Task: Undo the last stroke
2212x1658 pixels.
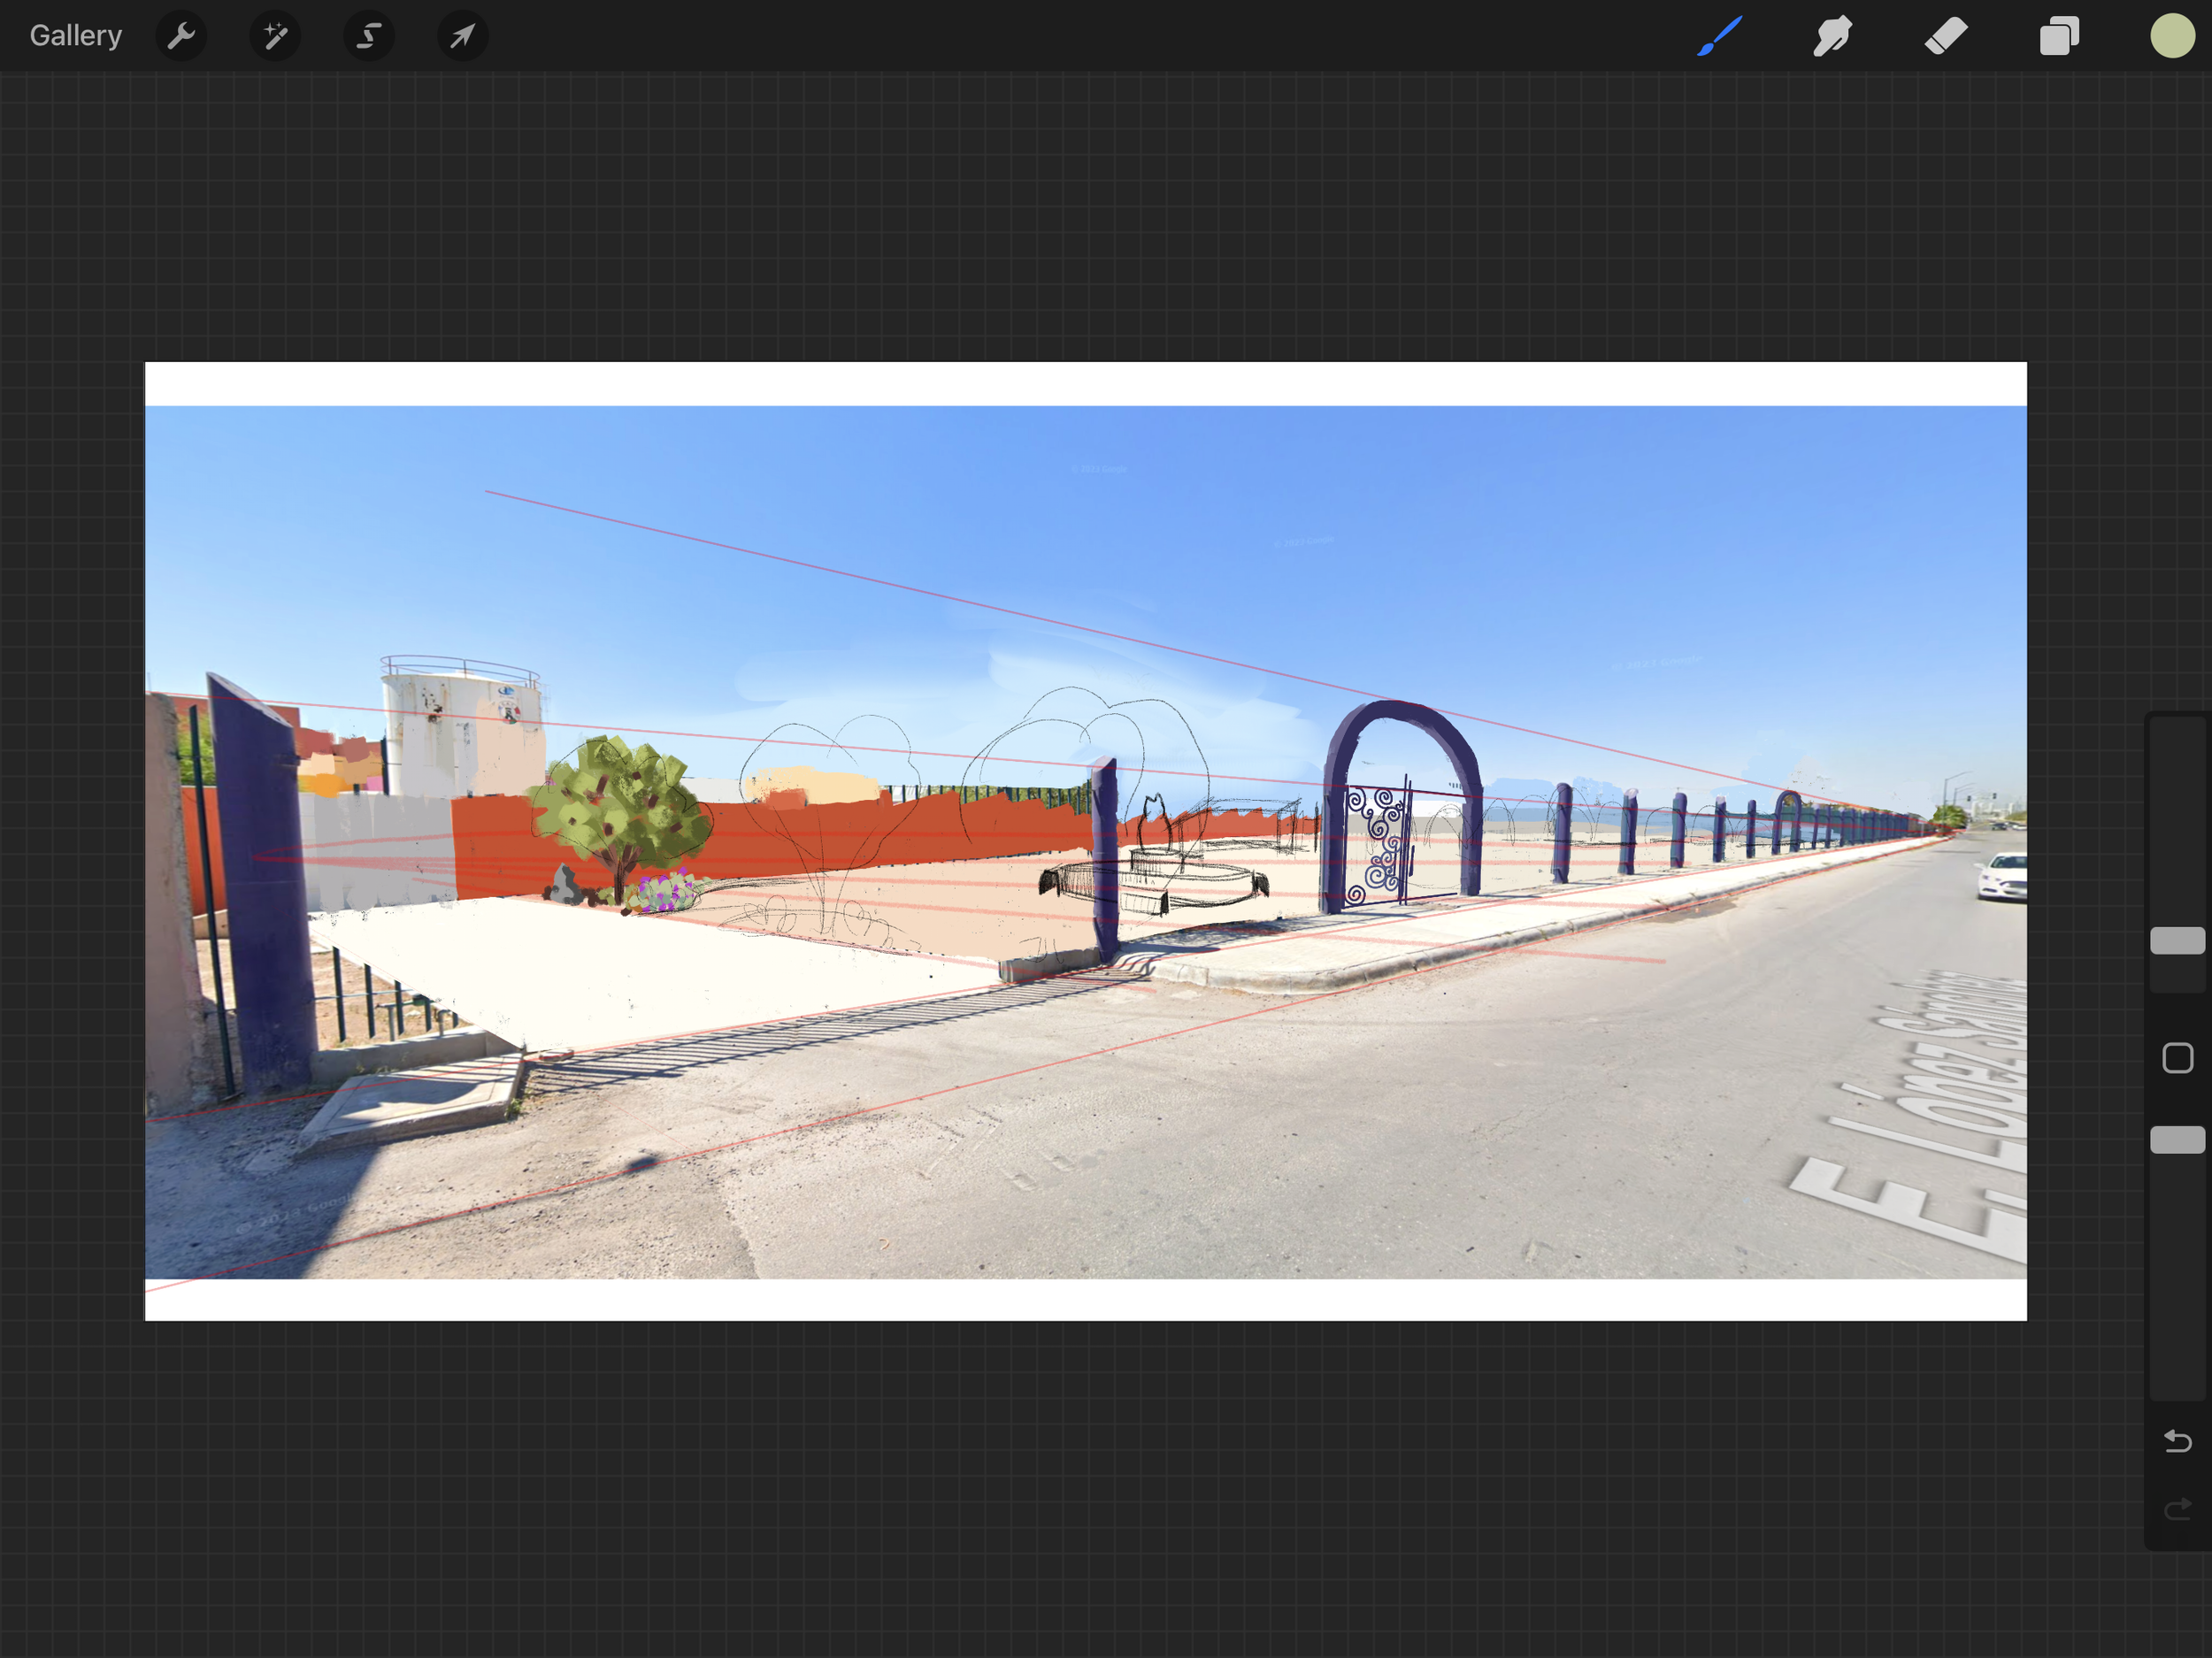Action: pos(2177,1441)
